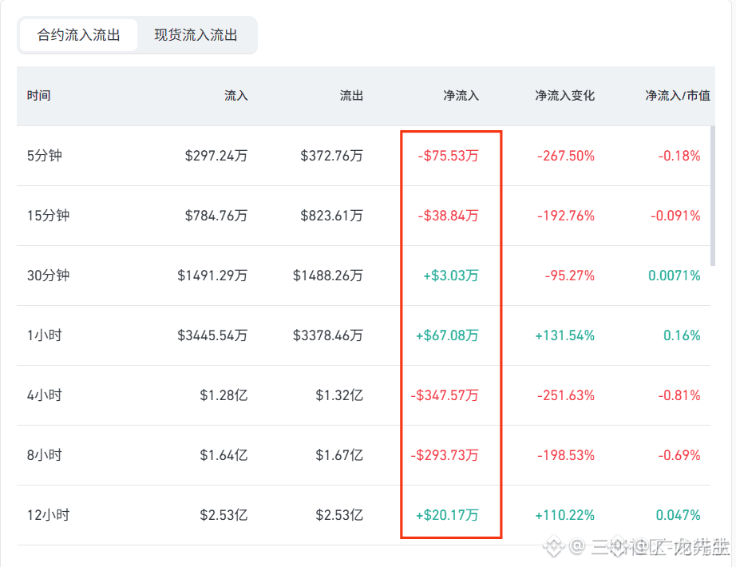Sort by the 流入 column header
736x567 pixels.
(x=235, y=95)
